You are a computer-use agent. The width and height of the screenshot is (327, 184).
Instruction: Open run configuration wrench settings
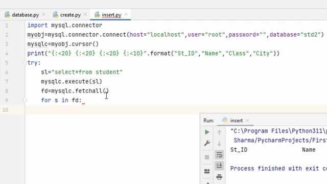click(207, 143)
